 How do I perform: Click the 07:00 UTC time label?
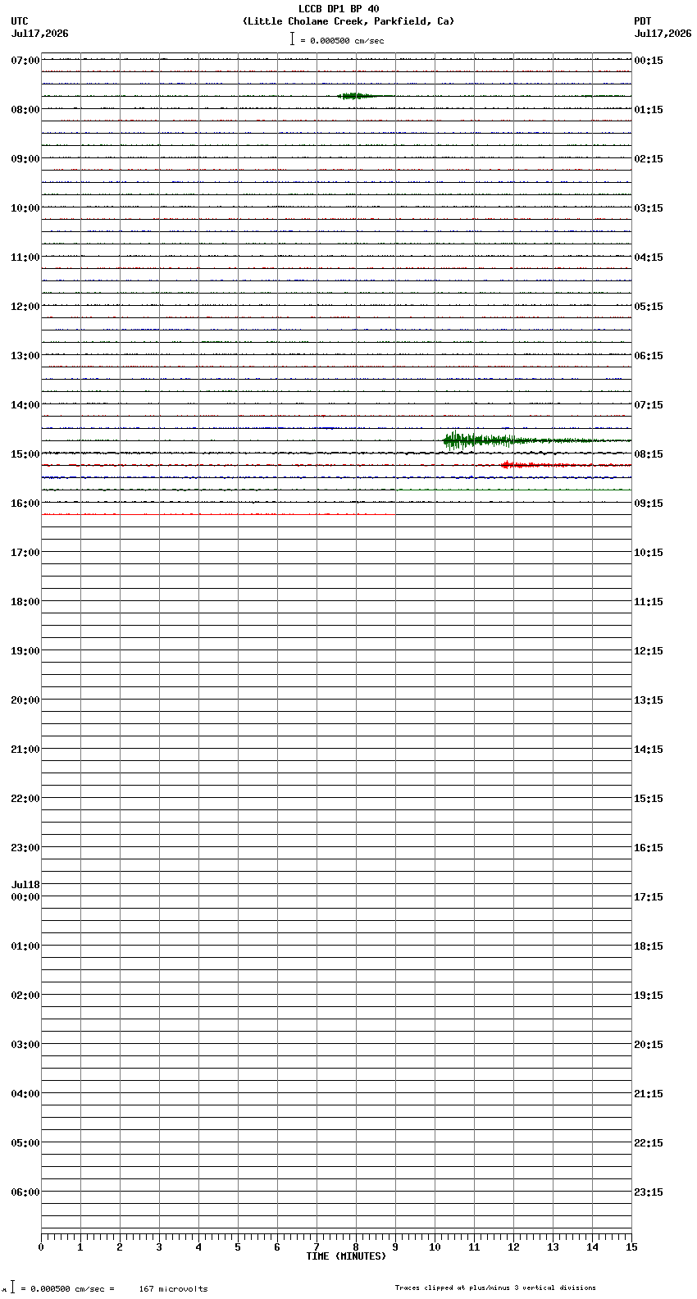(25, 61)
